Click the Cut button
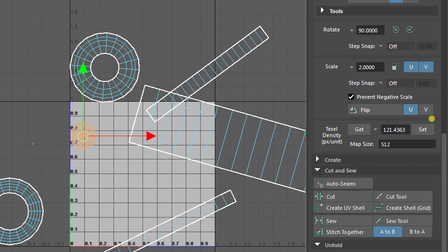Viewport: 448px width, 252px height. point(343,197)
